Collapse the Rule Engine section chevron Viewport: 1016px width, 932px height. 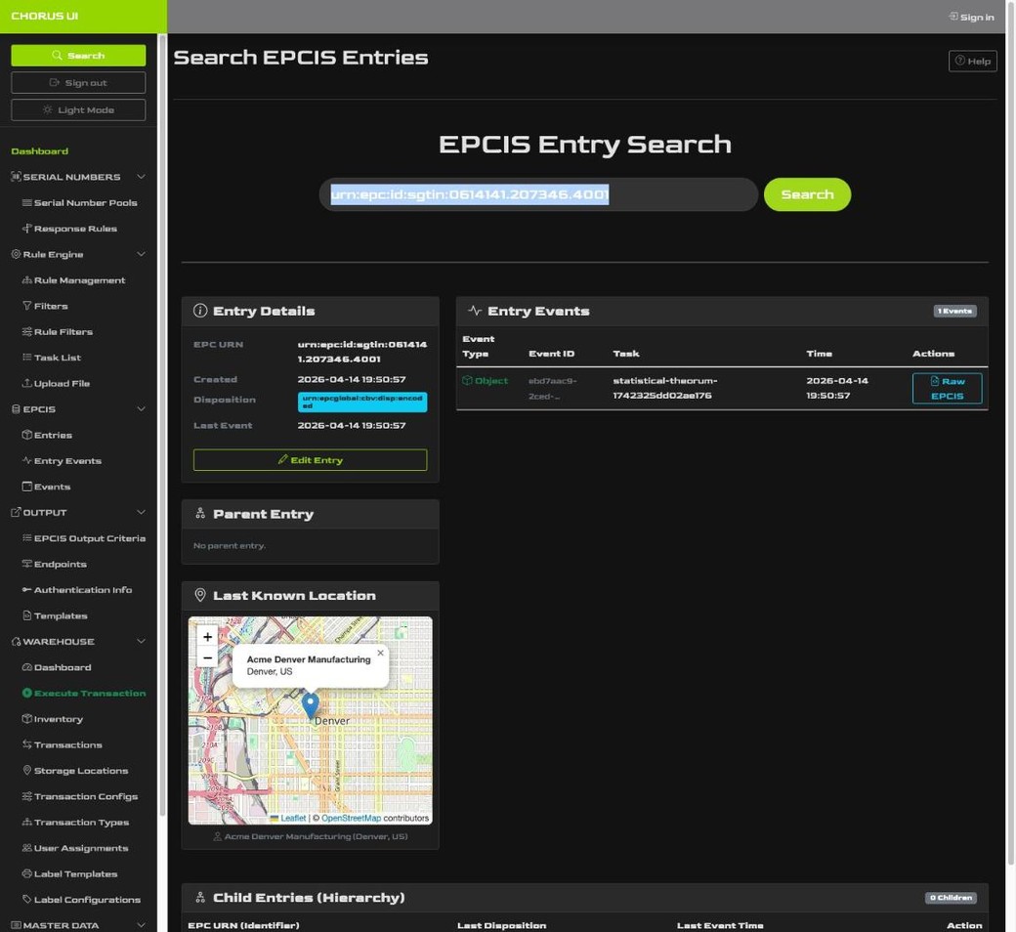click(141, 254)
